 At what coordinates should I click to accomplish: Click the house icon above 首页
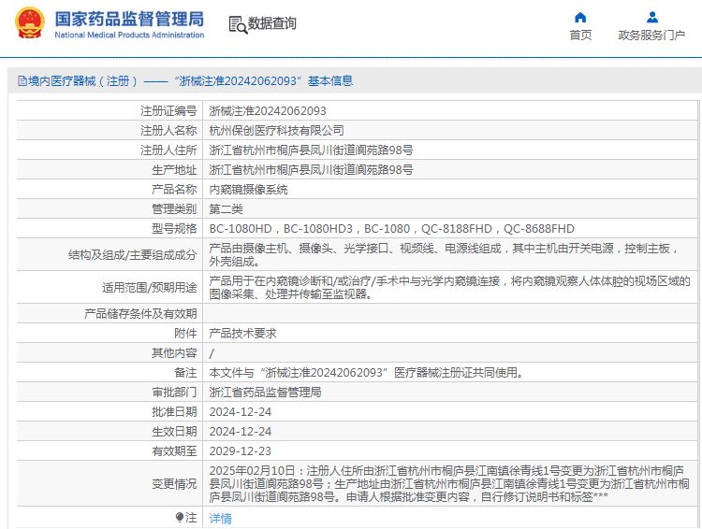tap(580, 17)
